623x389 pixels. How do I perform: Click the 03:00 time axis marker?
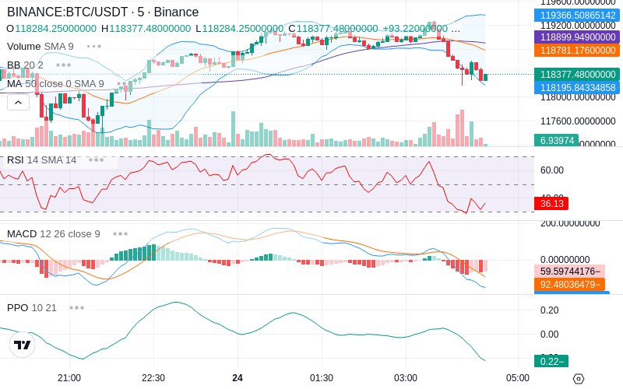point(406,377)
